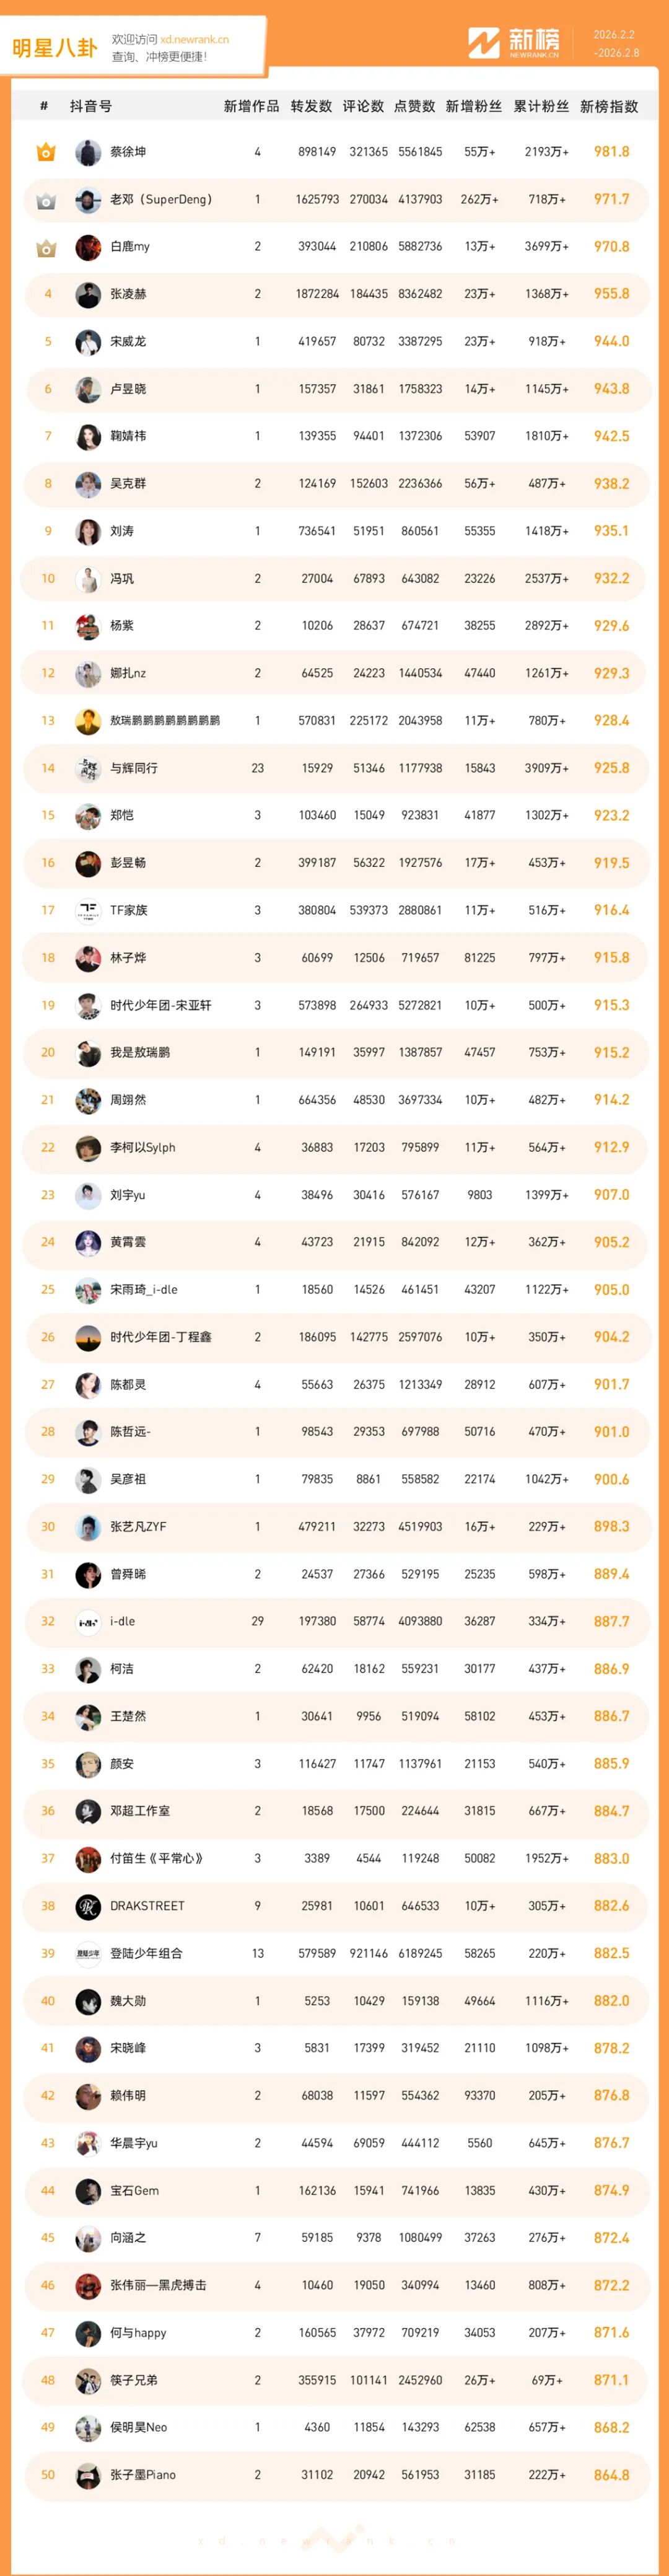Open the xd.newrank.cn link

(194, 40)
